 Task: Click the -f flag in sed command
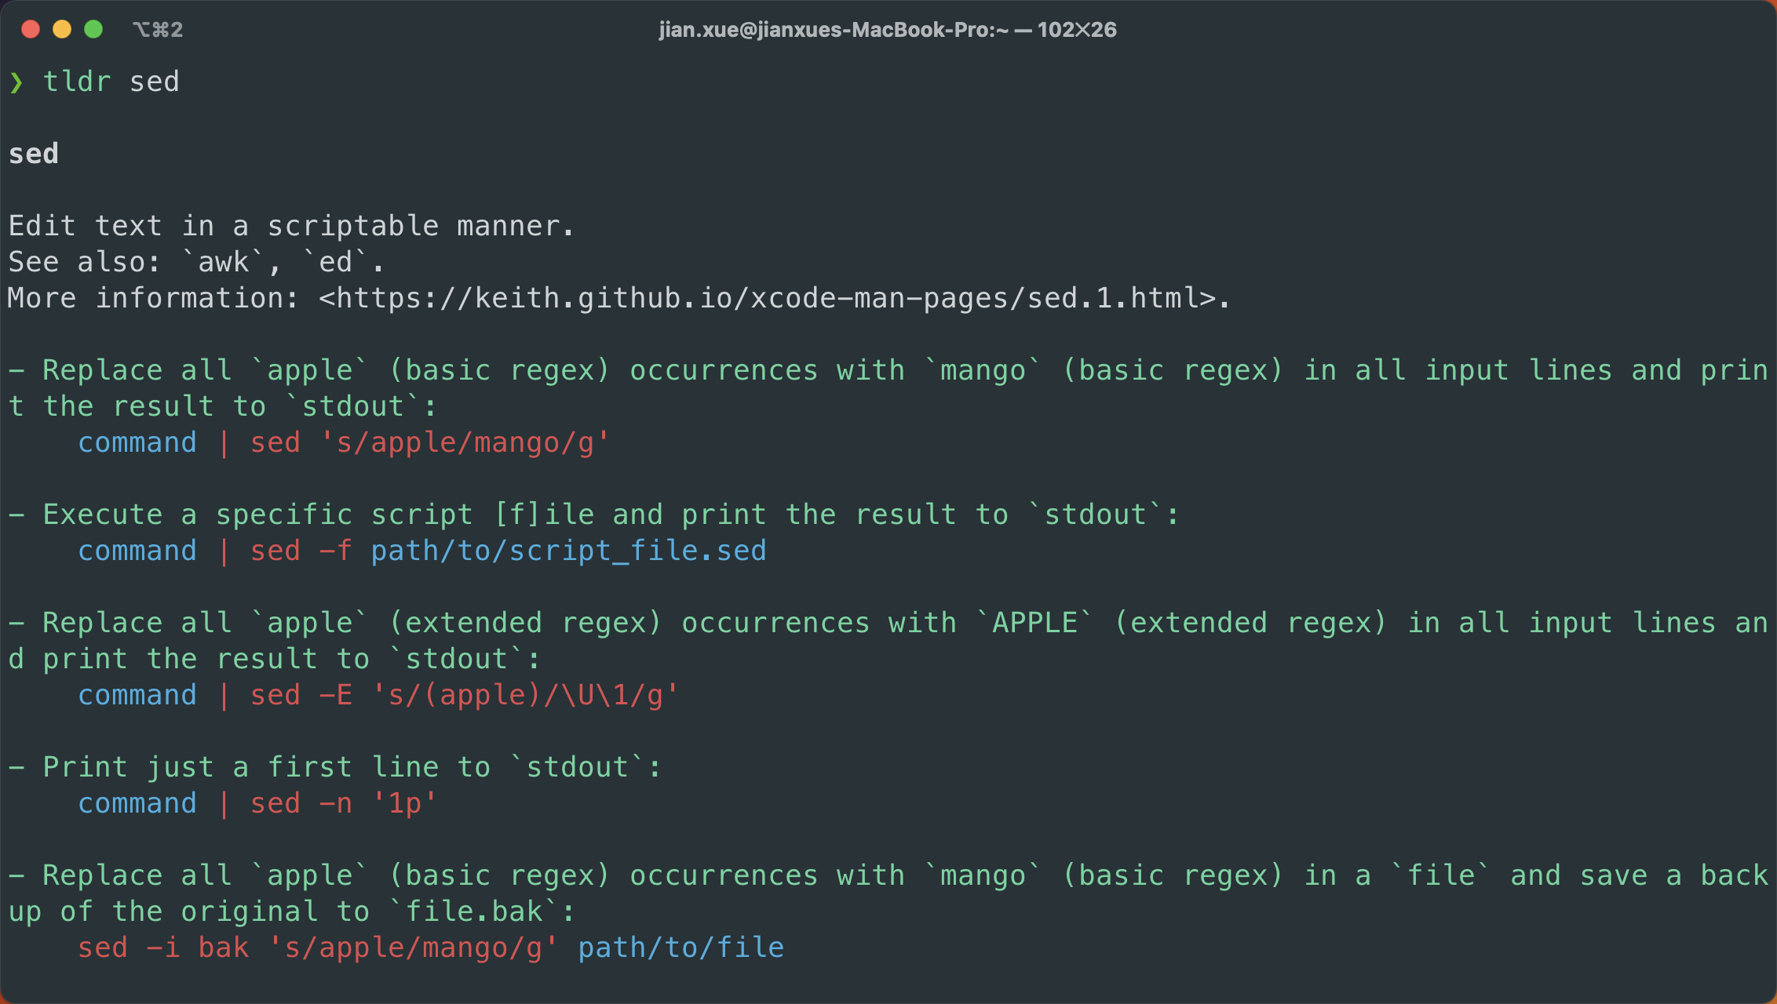click(335, 551)
